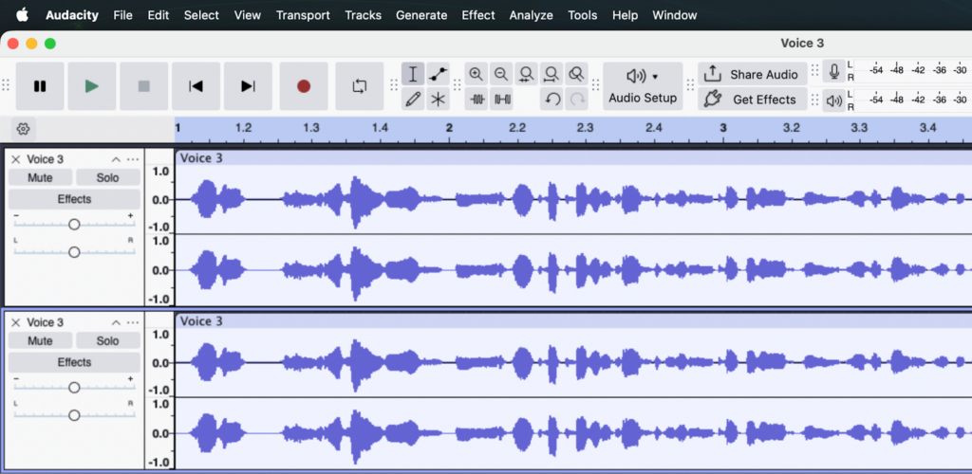
Task: Click the Trim audio outside selection icon
Action: coord(477,99)
